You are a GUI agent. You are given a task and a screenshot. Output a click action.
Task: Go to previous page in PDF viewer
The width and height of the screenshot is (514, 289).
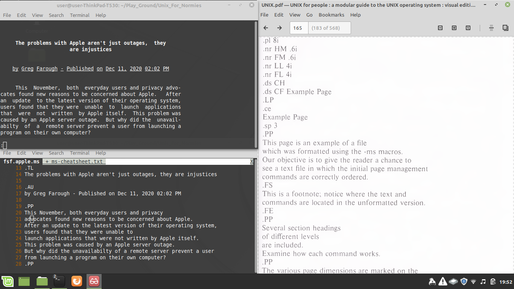coord(266,28)
